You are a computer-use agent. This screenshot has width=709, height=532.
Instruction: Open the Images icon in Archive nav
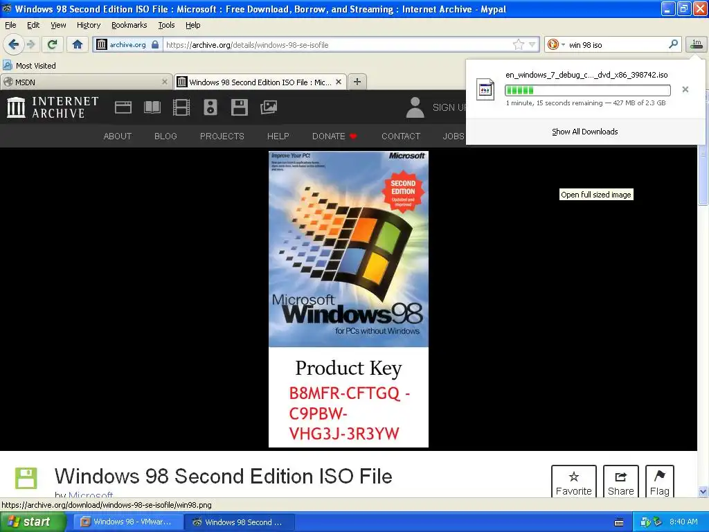269,107
